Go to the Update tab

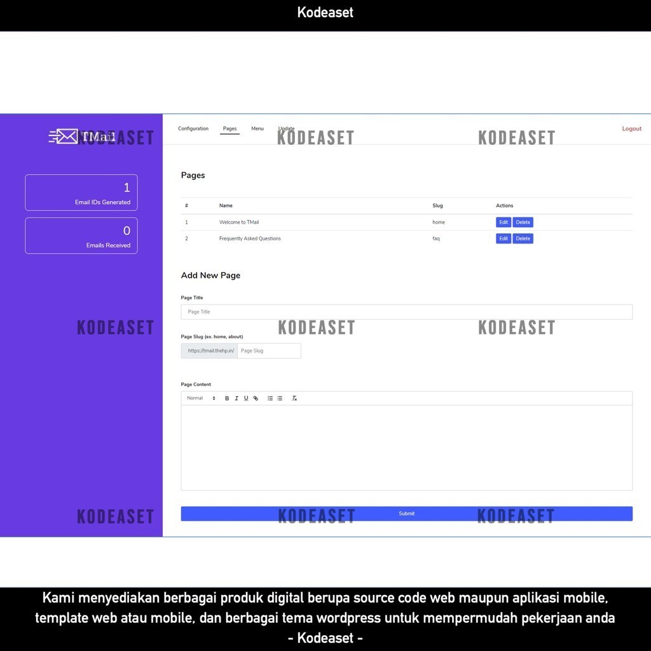(x=286, y=128)
